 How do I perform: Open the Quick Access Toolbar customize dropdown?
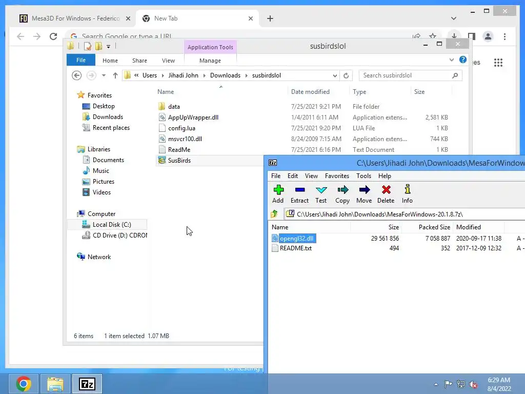click(109, 47)
